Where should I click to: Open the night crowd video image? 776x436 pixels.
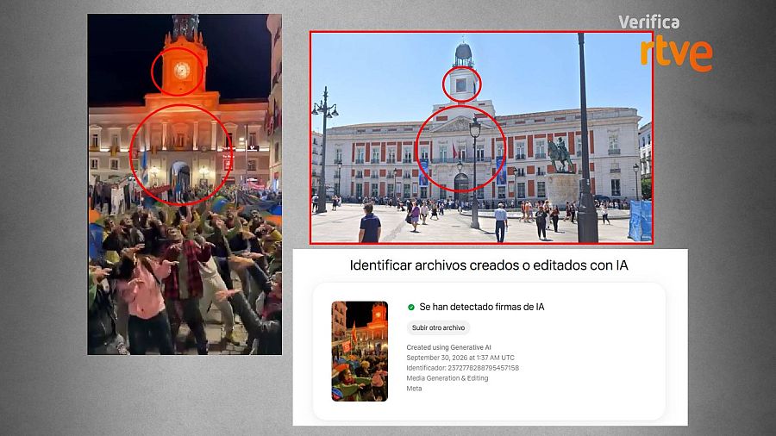point(185,184)
